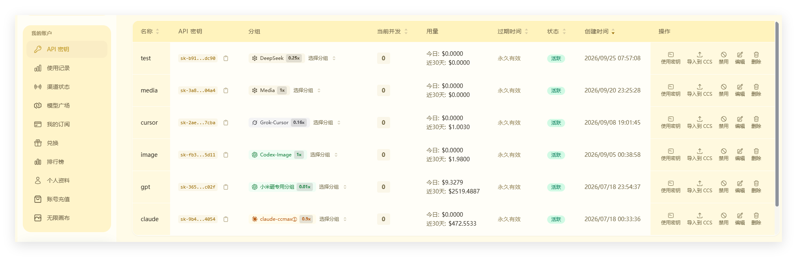Open 个人资料 in sidebar
This screenshot has height=257, width=797.
pyautogui.click(x=67, y=180)
